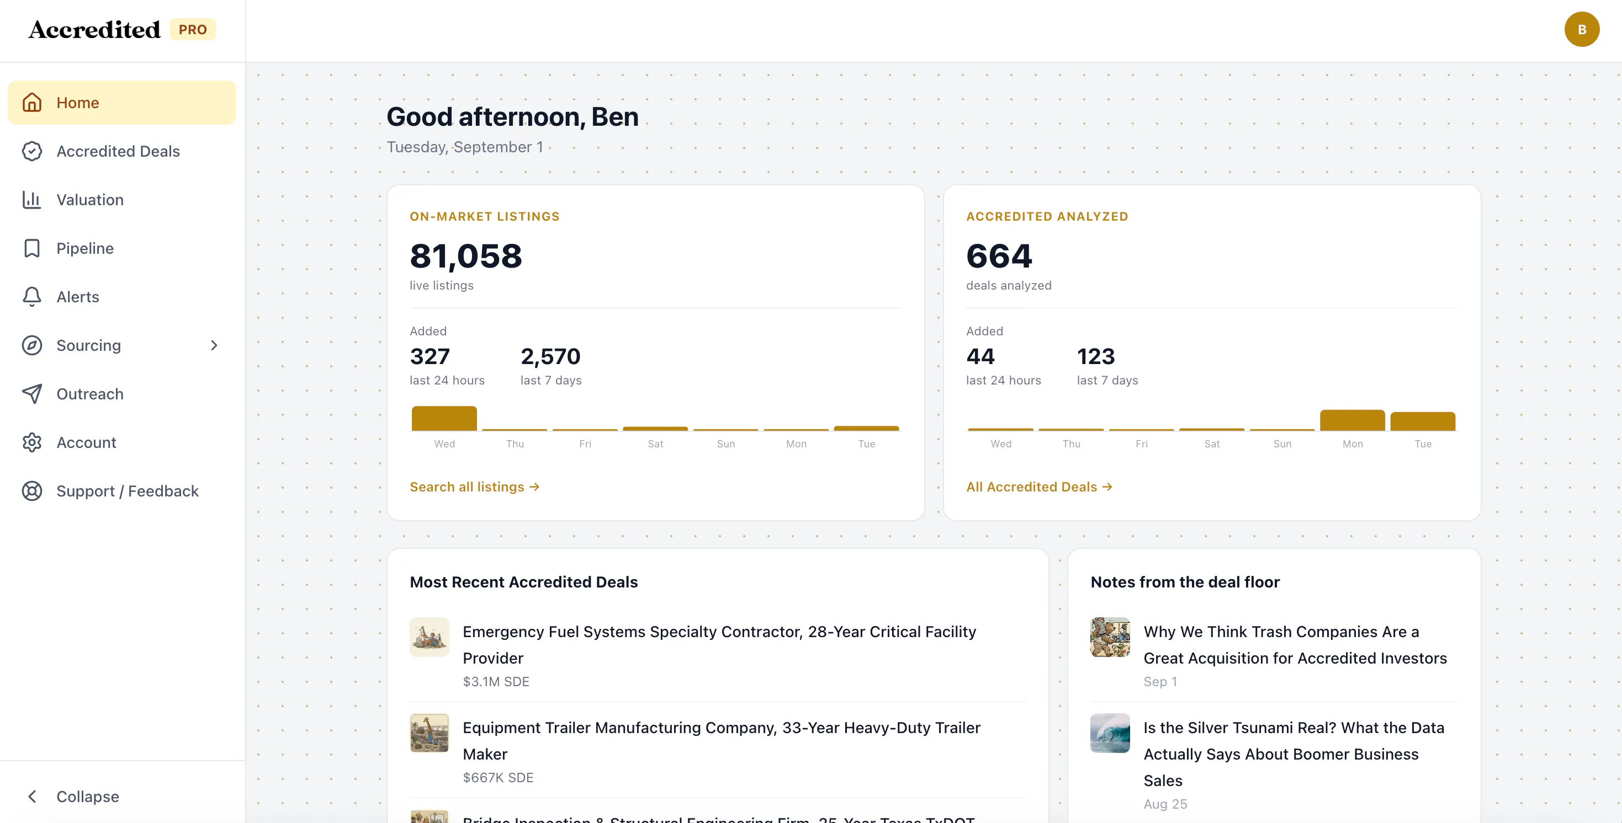Click the Outreach paper plane icon
Screen dimensions: 1622x823
coord(31,393)
